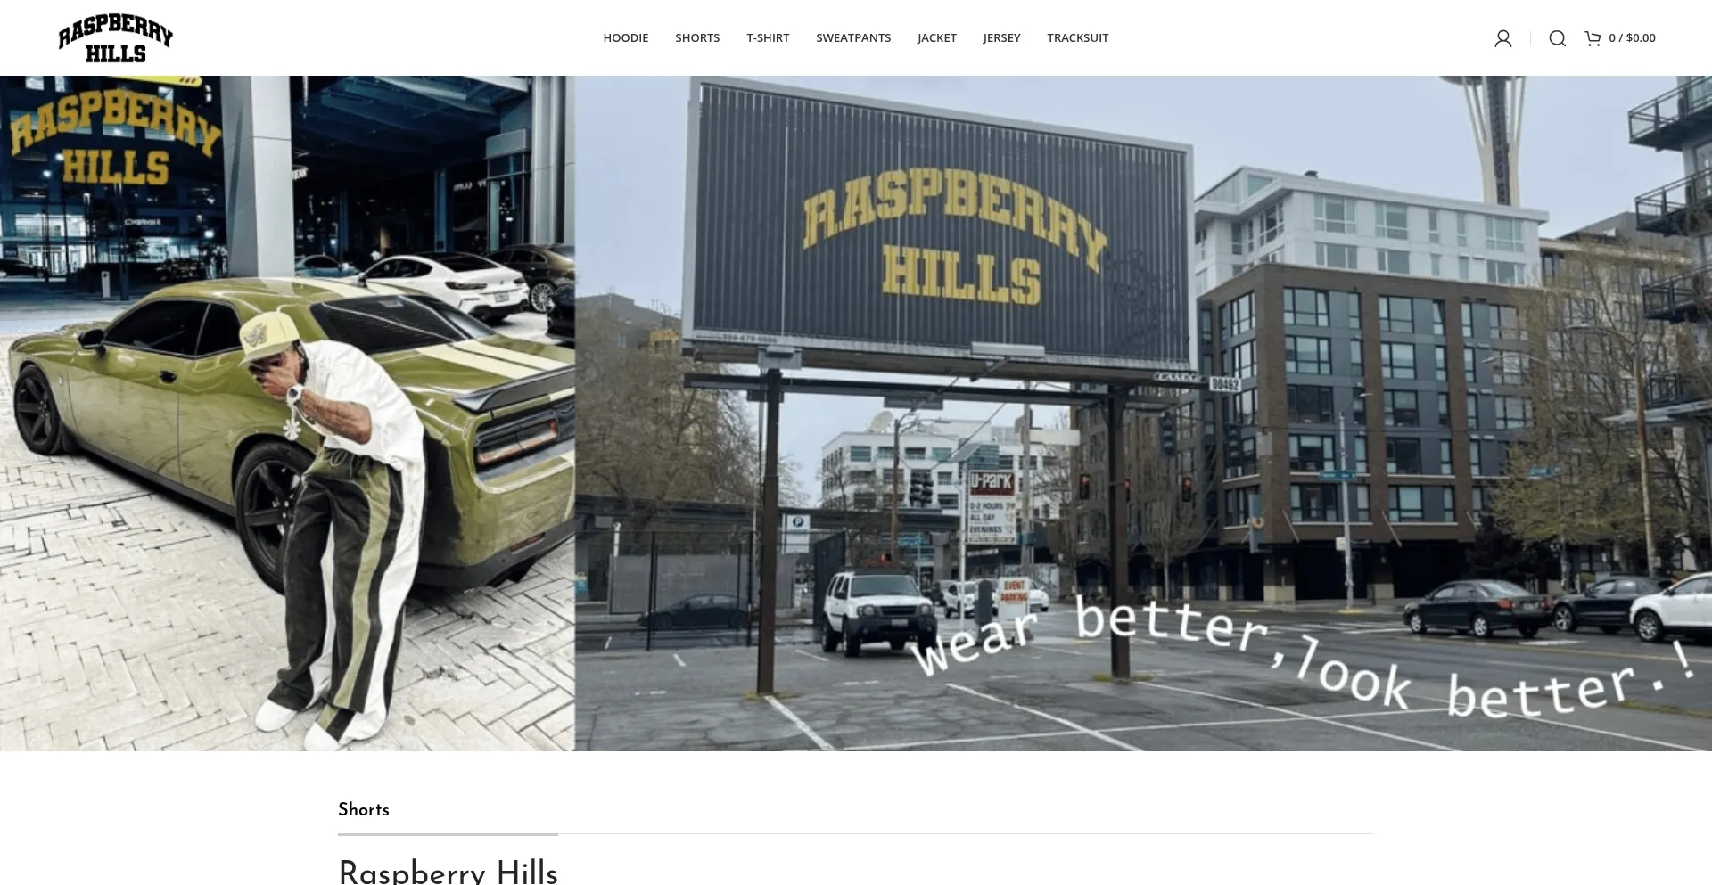Screen dimensions: 1712x885
Task: Open the SHORTS menu item
Action: 697,37
